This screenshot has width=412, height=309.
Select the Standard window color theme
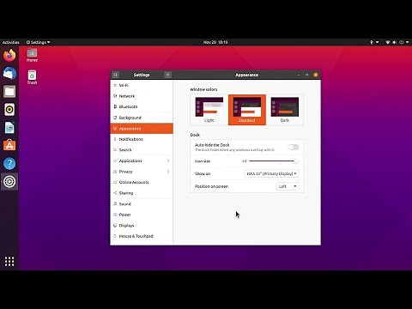pos(247,110)
